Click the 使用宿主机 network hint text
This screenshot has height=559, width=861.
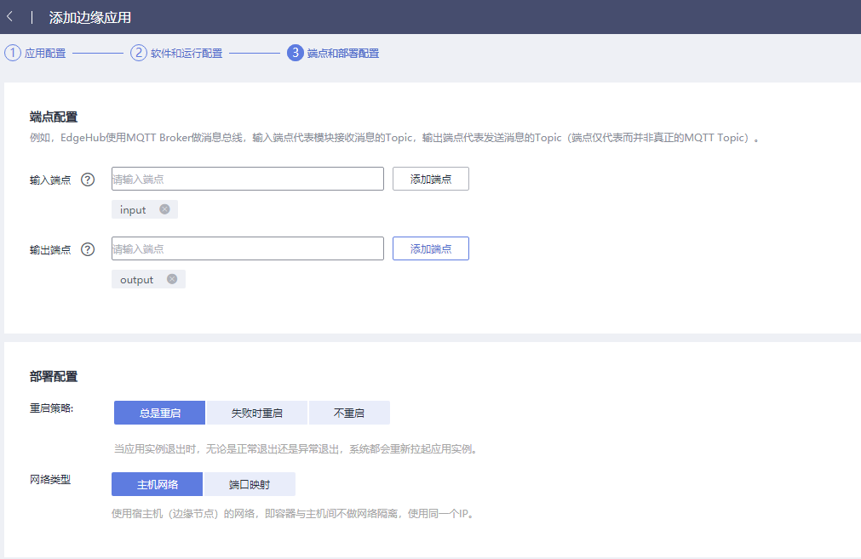tap(295, 513)
